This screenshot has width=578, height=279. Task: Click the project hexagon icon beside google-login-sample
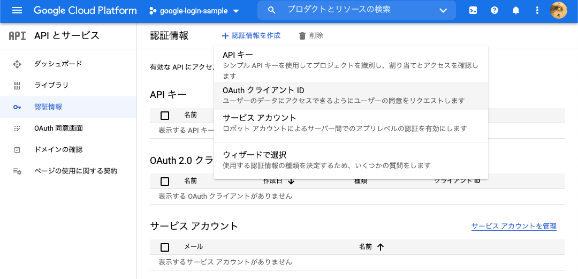click(153, 11)
